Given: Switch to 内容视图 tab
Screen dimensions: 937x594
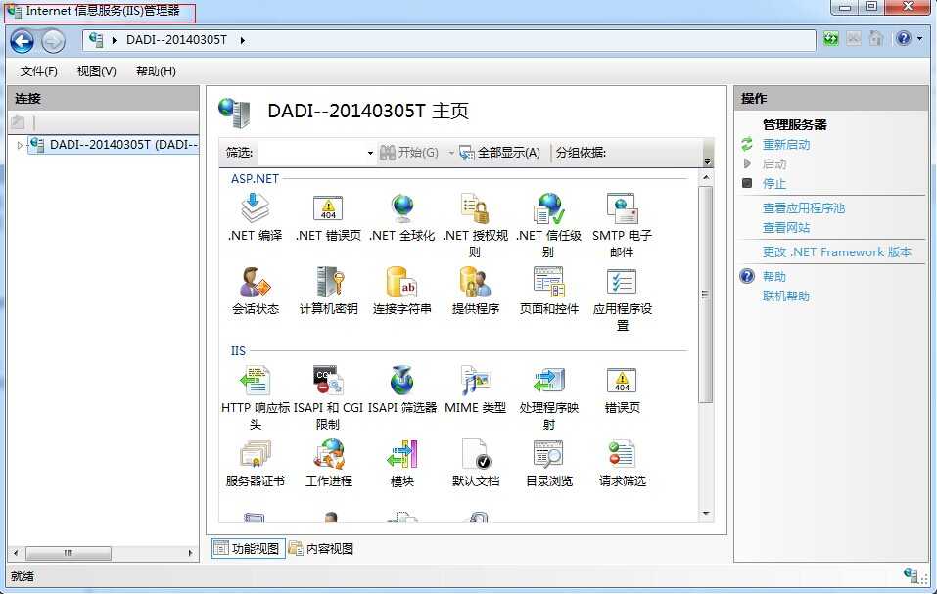Looking at the screenshot, I should click(x=321, y=548).
